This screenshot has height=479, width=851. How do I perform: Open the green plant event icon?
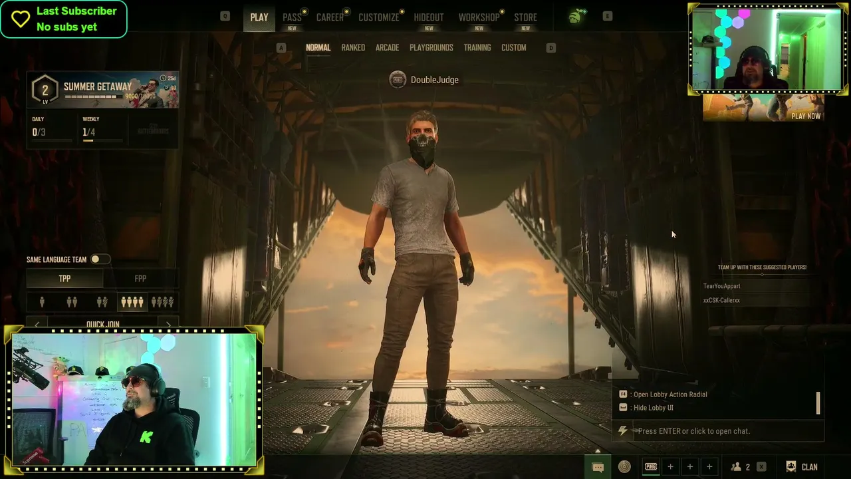coord(575,17)
